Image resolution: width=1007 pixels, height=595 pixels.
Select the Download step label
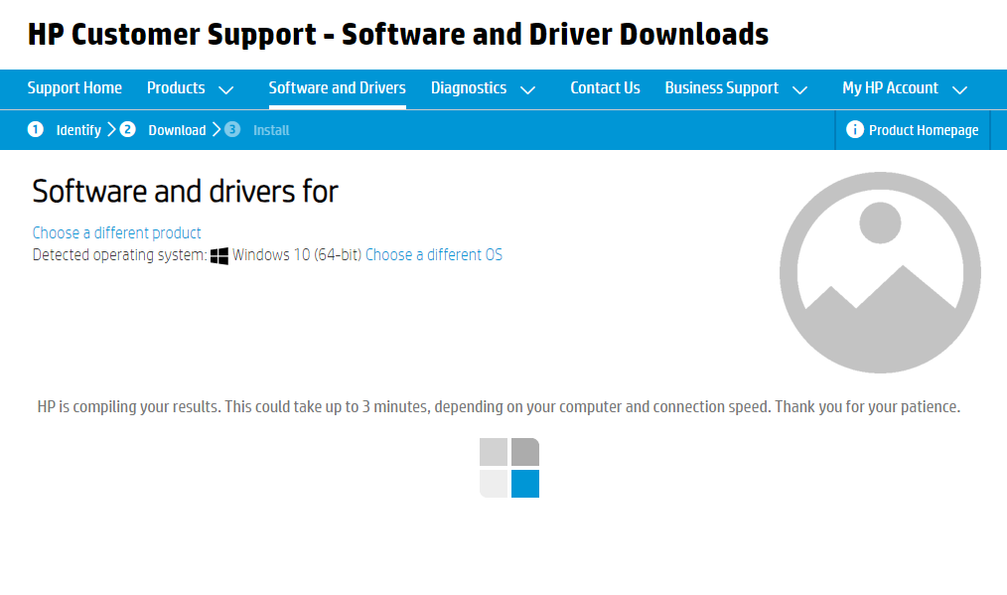[x=177, y=130]
